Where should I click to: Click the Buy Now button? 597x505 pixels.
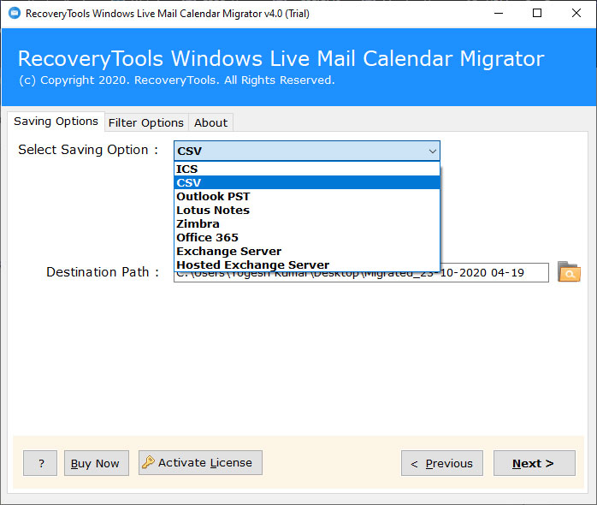coord(97,463)
